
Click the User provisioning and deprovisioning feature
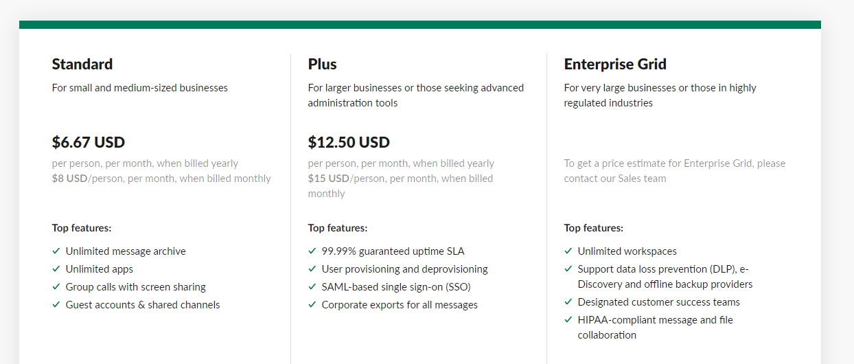(x=404, y=269)
